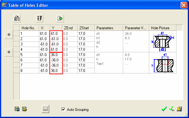Click the Tap1 parameter label
Viewport: 189px width, 118px height.
[100, 64]
